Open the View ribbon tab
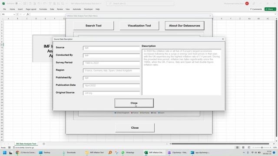This screenshot has width=278, height=156. (68, 9)
